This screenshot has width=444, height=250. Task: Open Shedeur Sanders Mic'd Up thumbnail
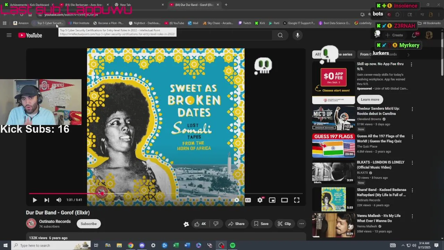click(333, 118)
